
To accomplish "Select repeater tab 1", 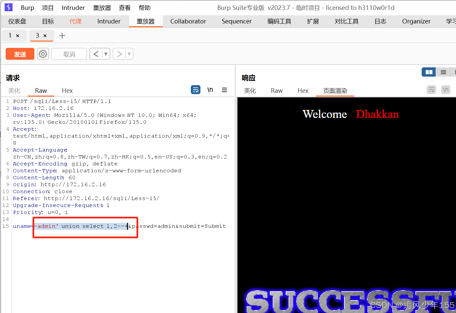I will point(10,36).
